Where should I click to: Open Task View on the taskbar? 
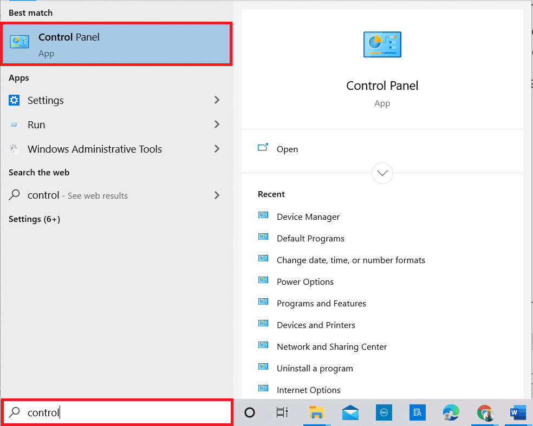[x=282, y=412]
